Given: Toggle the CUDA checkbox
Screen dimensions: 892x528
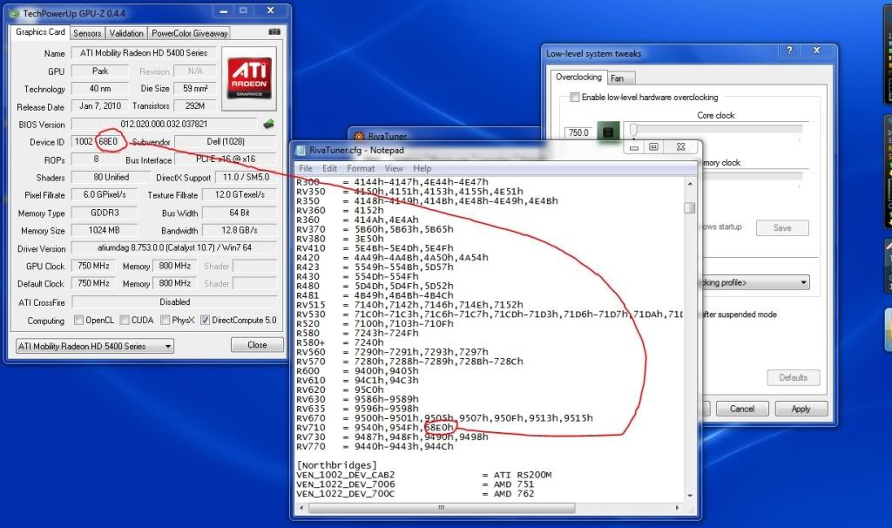Looking at the screenshot, I should tap(125, 321).
